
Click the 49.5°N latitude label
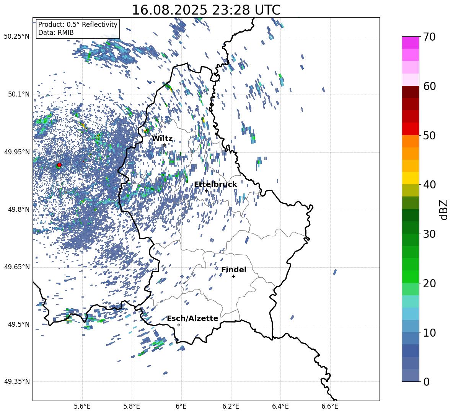(x=19, y=324)
